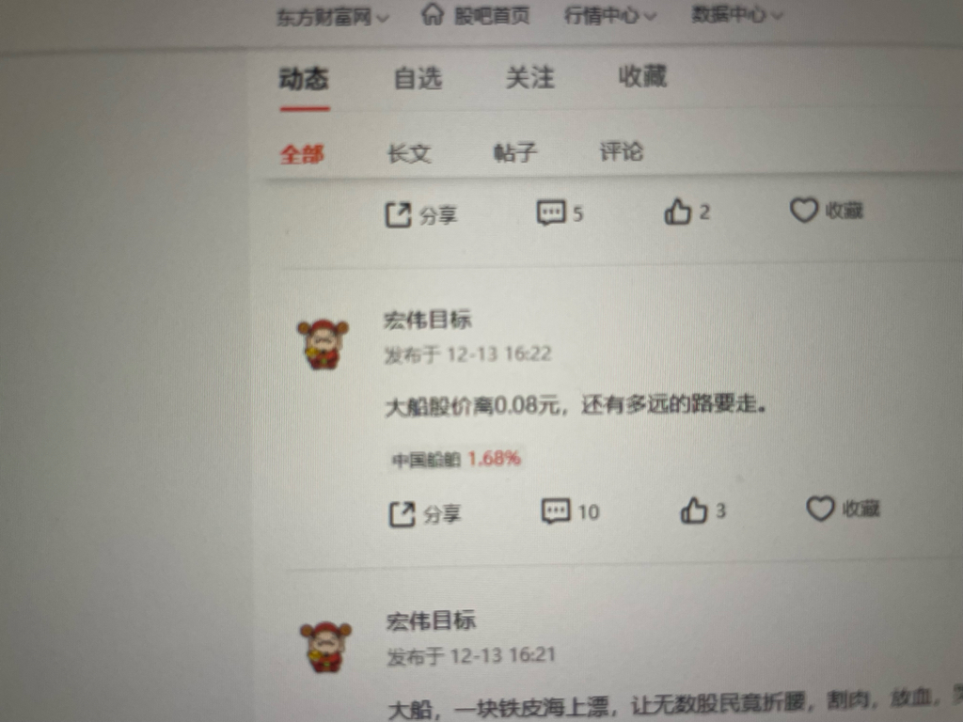Toggle heart 收藏 on the top post
The height and width of the screenshot is (722, 963).
[x=803, y=210]
